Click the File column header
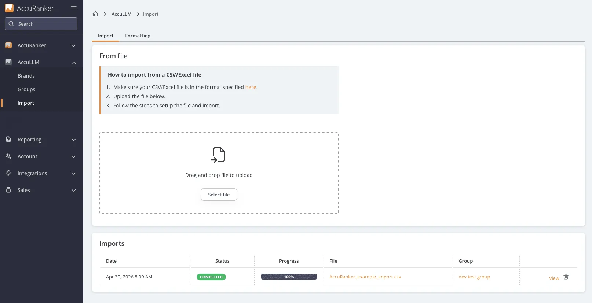Viewport: 592px width, 303px height. tap(333, 261)
